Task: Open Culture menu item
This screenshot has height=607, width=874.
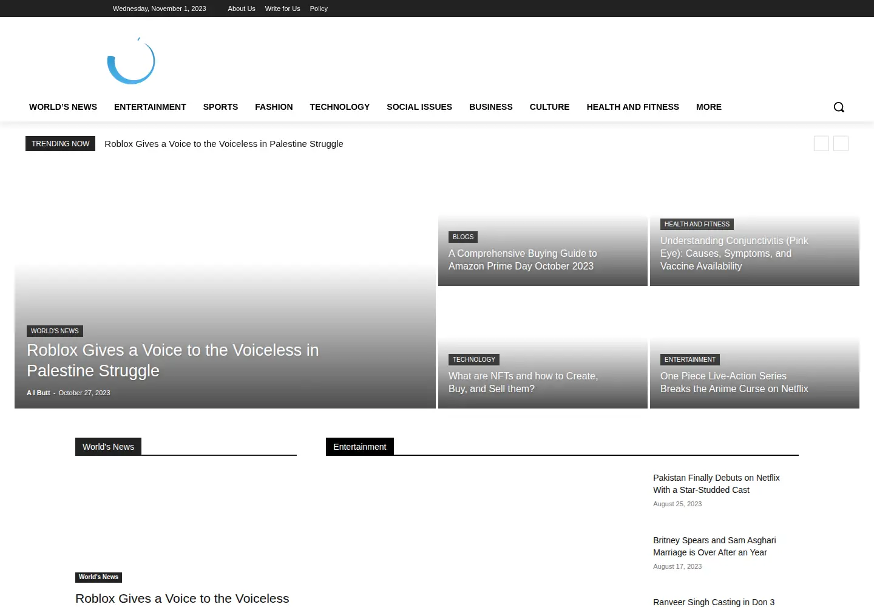Action: tap(549, 107)
